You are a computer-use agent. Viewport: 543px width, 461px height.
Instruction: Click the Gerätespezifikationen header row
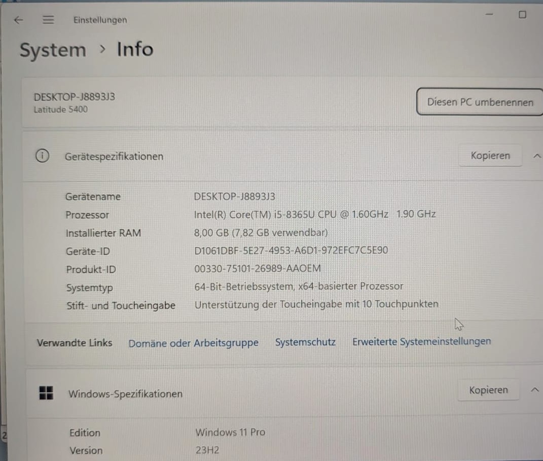coord(282,156)
